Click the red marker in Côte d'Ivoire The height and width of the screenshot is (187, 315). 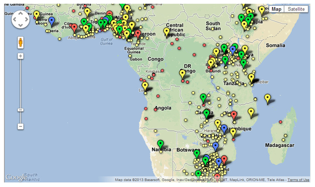[74, 27]
